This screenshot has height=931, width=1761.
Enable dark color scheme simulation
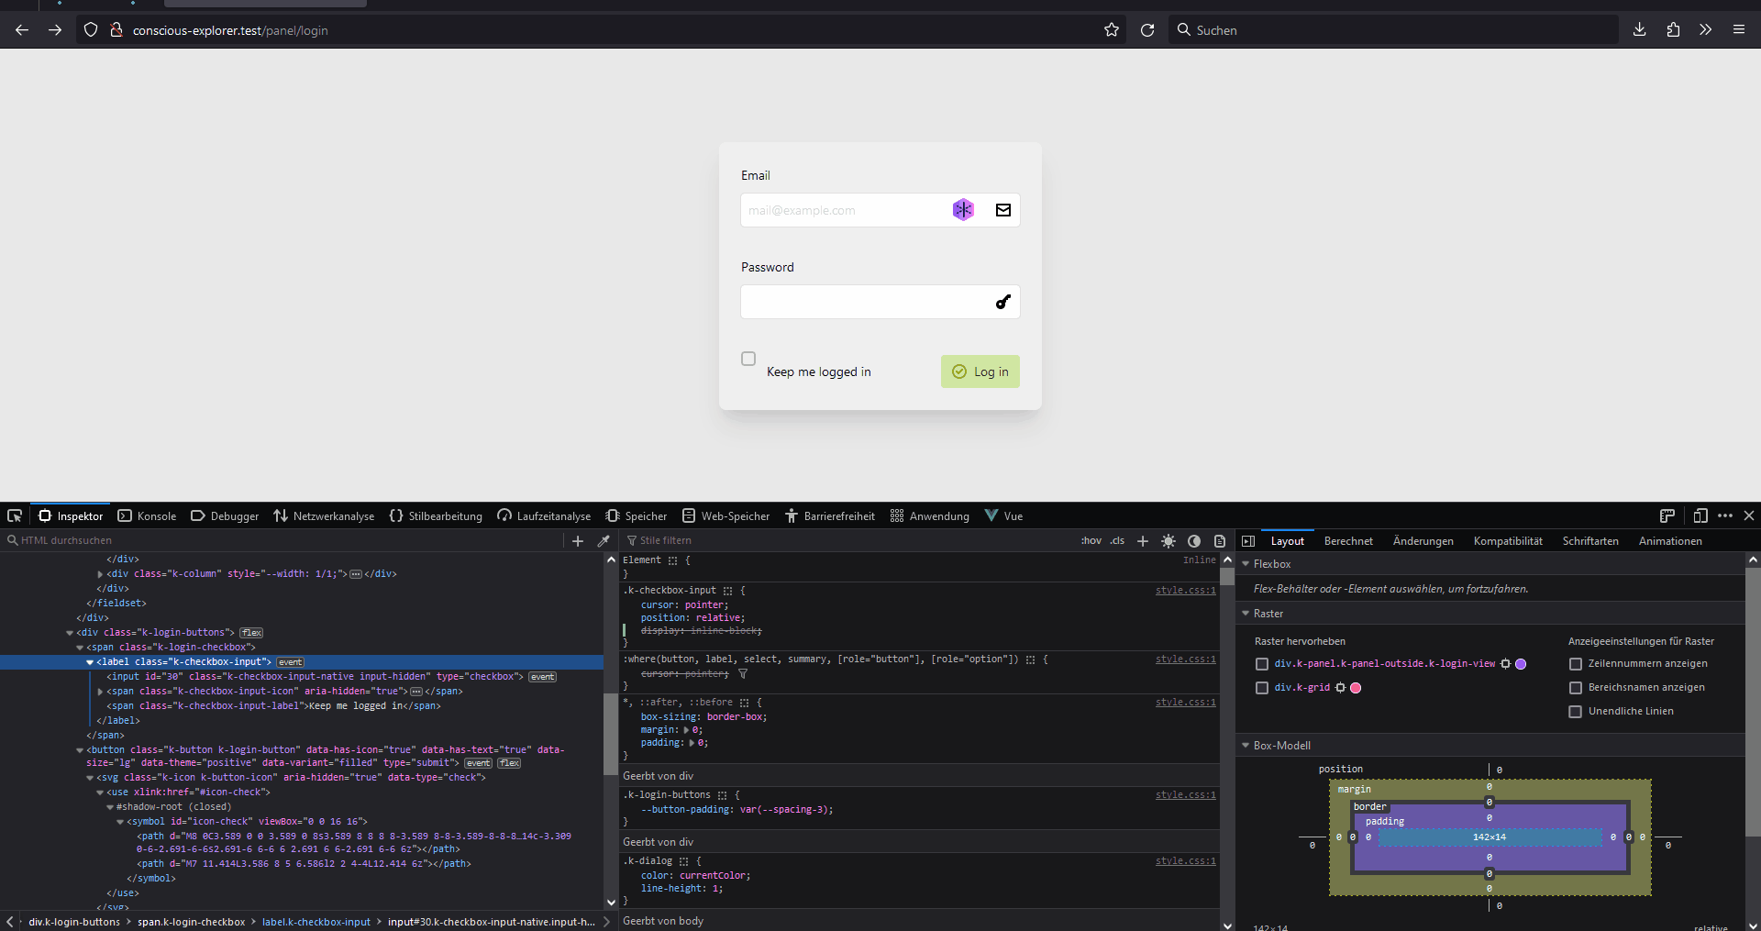1194,541
